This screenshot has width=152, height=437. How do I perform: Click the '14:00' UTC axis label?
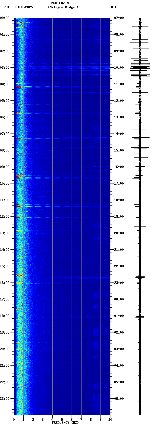(119, 134)
